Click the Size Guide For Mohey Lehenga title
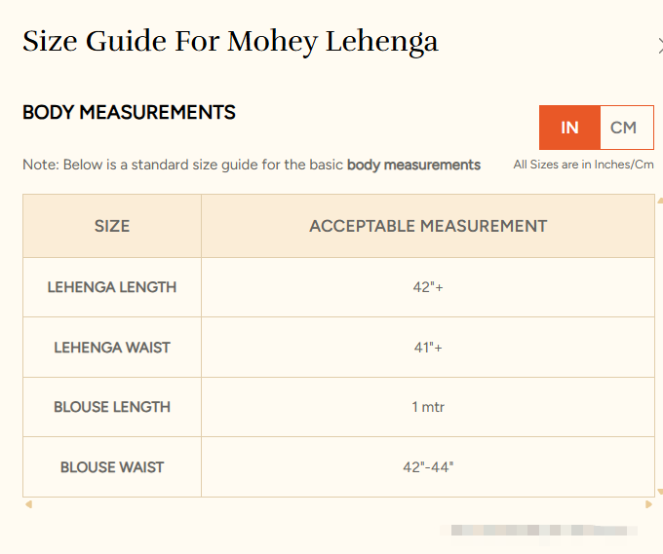The width and height of the screenshot is (663, 554). click(230, 42)
